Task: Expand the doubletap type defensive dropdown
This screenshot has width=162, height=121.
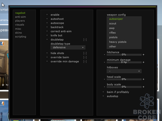Action: (68, 47)
